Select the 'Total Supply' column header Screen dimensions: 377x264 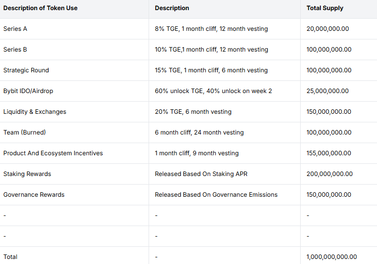(325, 8)
